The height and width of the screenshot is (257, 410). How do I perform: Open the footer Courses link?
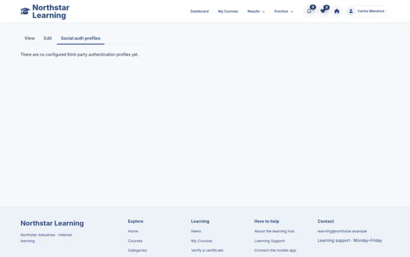[135, 241]
